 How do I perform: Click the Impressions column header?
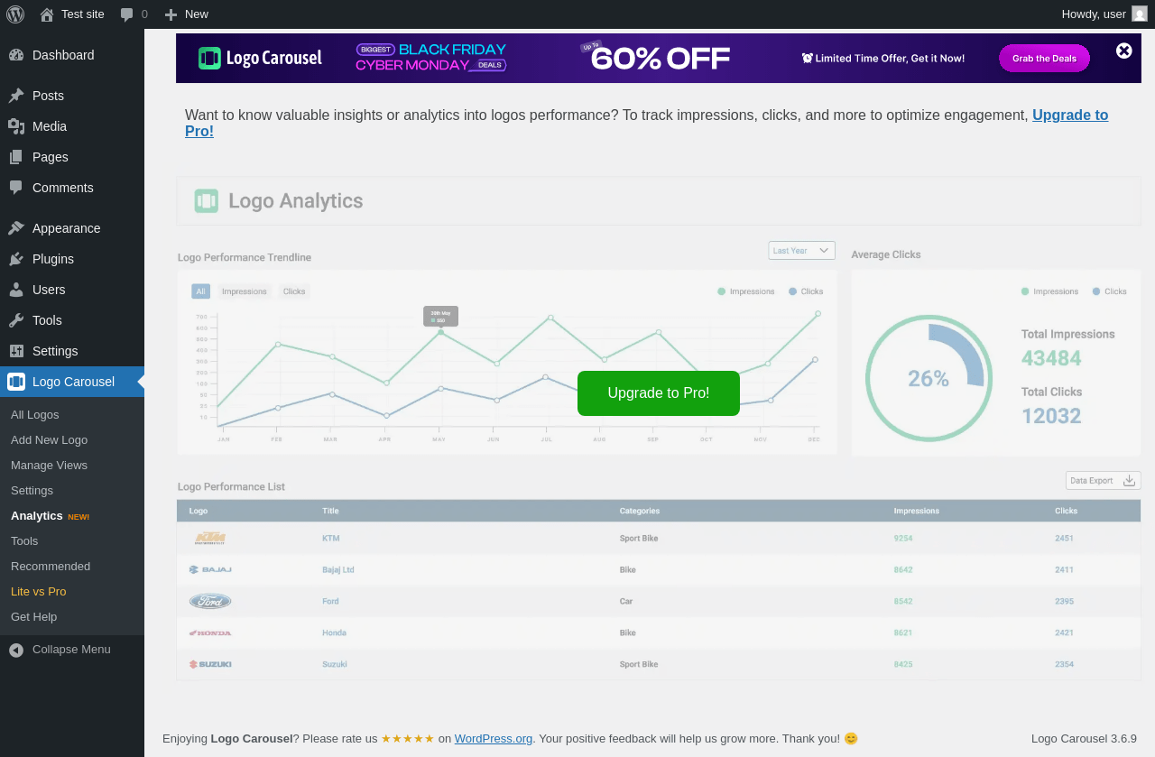(917, 511)
